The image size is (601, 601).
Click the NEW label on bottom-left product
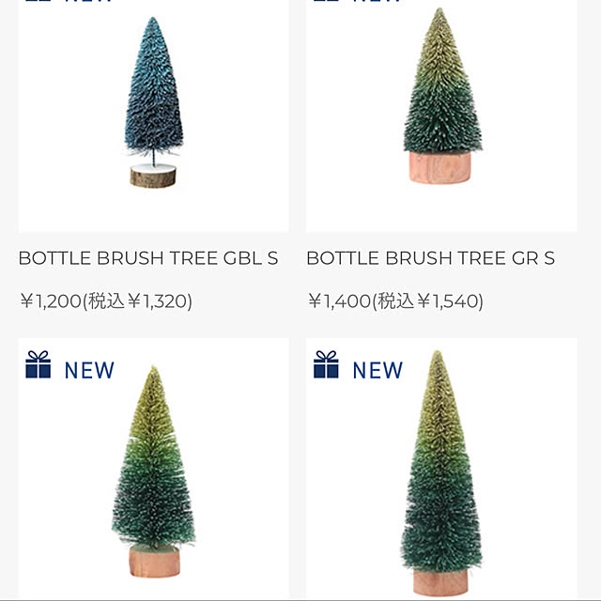coord(89,370)
